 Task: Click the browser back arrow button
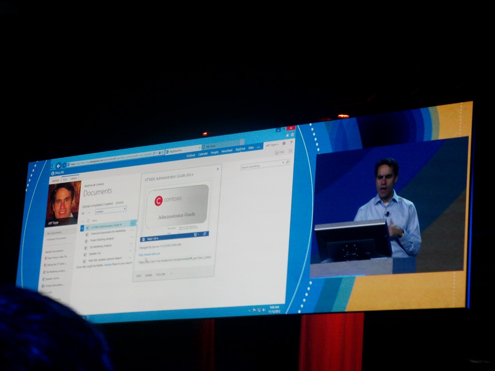point(58,166)
